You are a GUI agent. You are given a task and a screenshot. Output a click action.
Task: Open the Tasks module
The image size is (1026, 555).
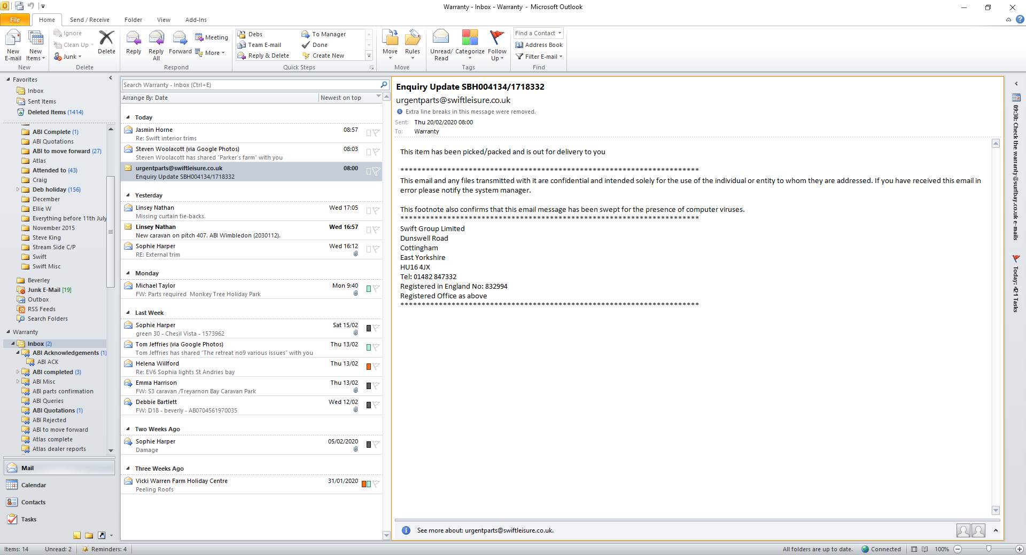point(59,519)
